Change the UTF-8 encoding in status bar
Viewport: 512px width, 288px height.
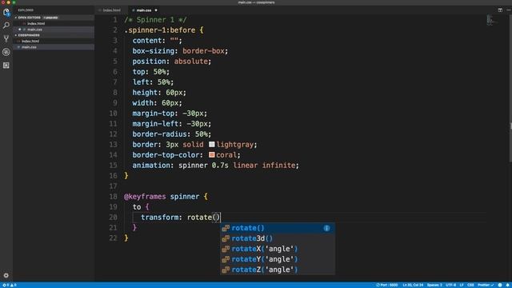(450, 285)
